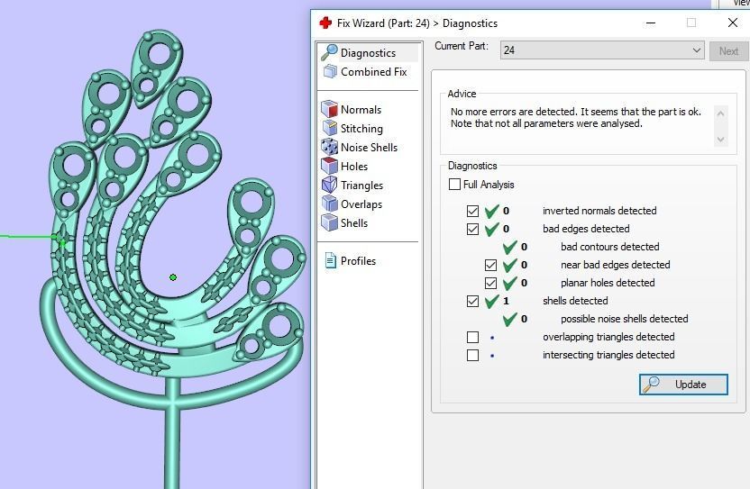
Task: Enable intersecting triangles detected checkbox
Action: 472,355
